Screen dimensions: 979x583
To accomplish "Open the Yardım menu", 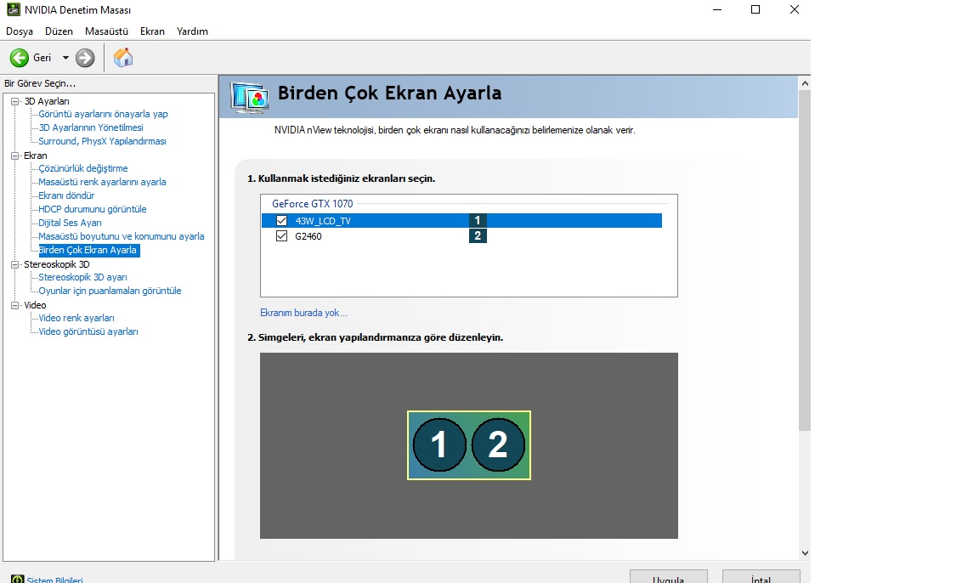I will click(192, 31).
